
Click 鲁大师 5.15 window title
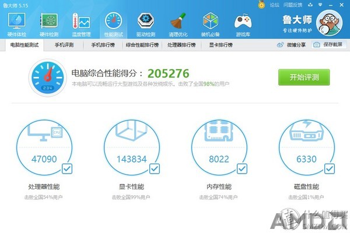click(16, 5)
